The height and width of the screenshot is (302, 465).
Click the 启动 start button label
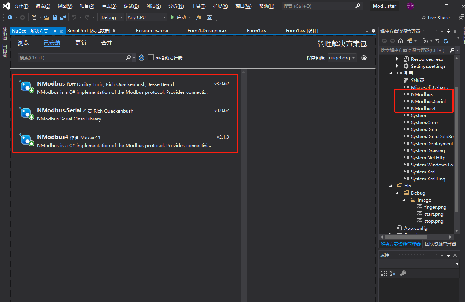[181, 17]
